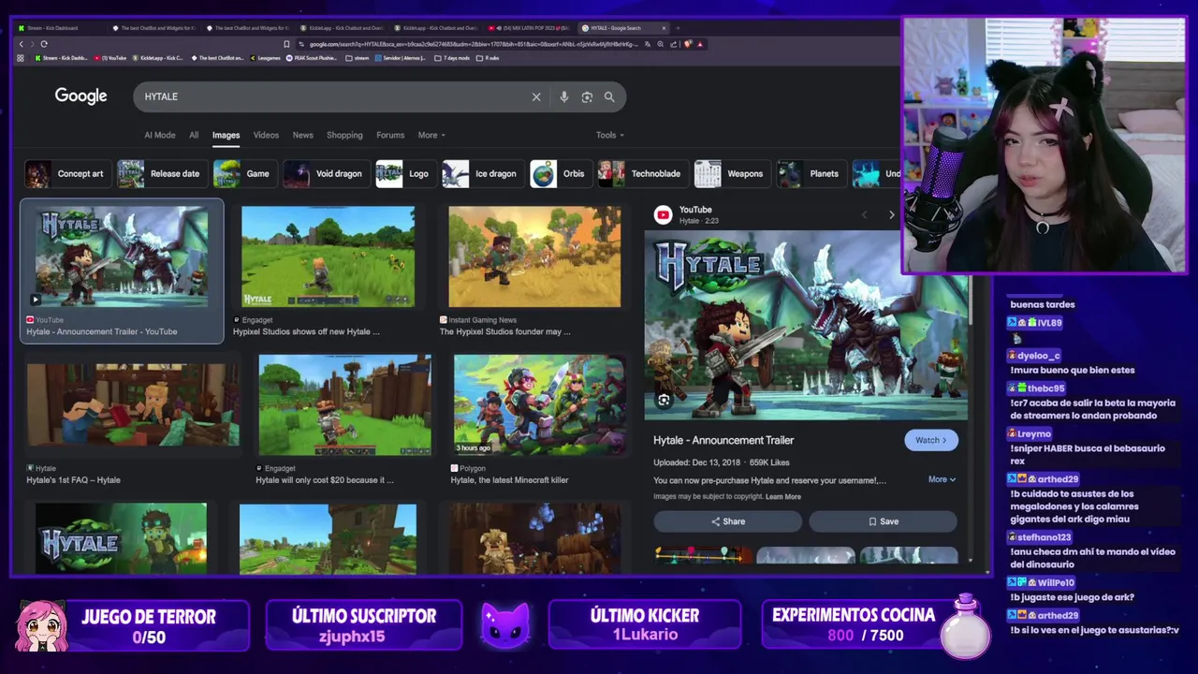
Task: Filter by the Planets chip
Action: 810,173
